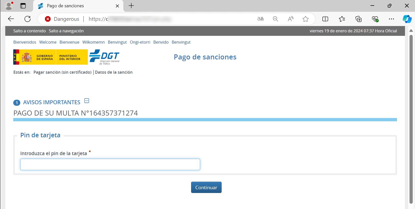Open the translate page icon

[260, 19]
